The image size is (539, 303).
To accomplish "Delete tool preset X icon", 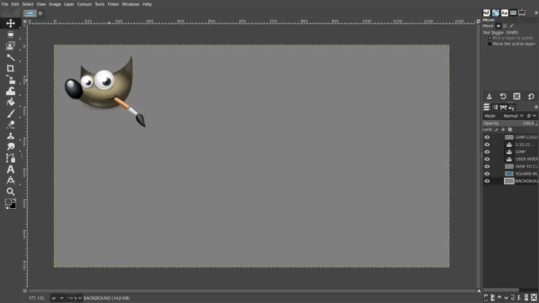I will click(x=517, y=97).
